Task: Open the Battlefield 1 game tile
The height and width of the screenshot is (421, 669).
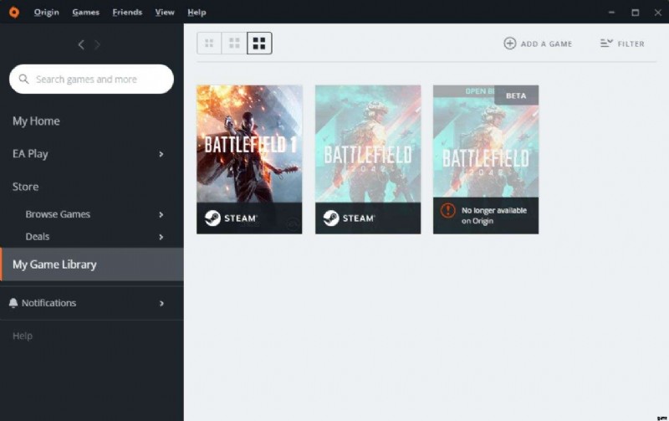Action: coord(249,159)
